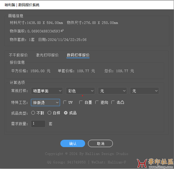This screenshot has height=169, width=174.
Task: Click the 单套价格 109.77 元 value
Action: click(76, 71)
